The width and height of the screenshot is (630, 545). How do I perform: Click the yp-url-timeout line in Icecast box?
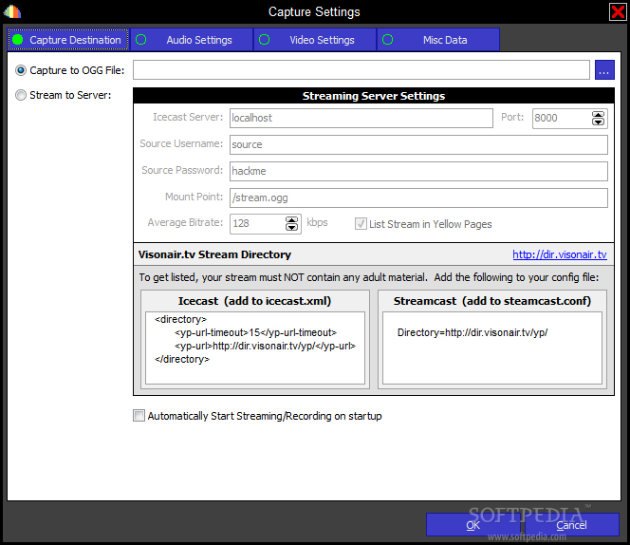point(255,332)
